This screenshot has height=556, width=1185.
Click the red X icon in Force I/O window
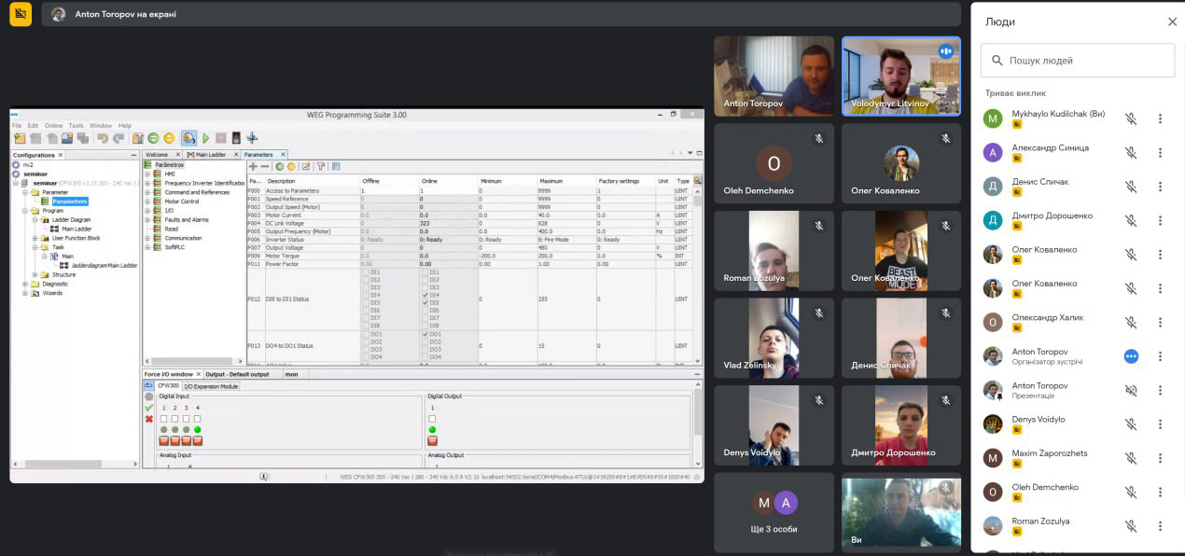coord(149,419)
